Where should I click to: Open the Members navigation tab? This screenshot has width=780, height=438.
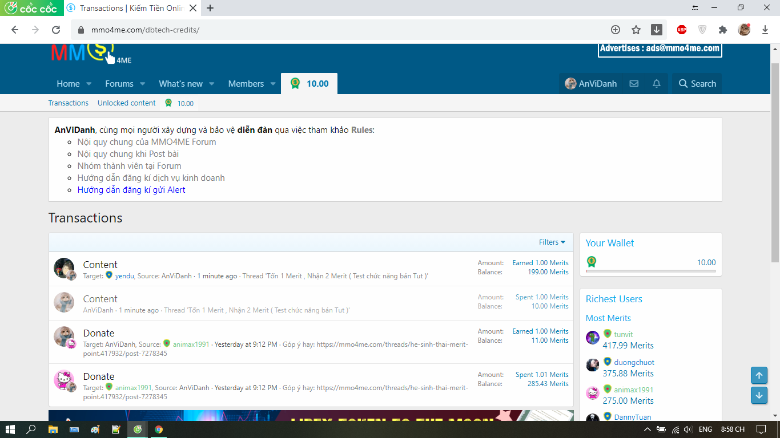(246, 83)
